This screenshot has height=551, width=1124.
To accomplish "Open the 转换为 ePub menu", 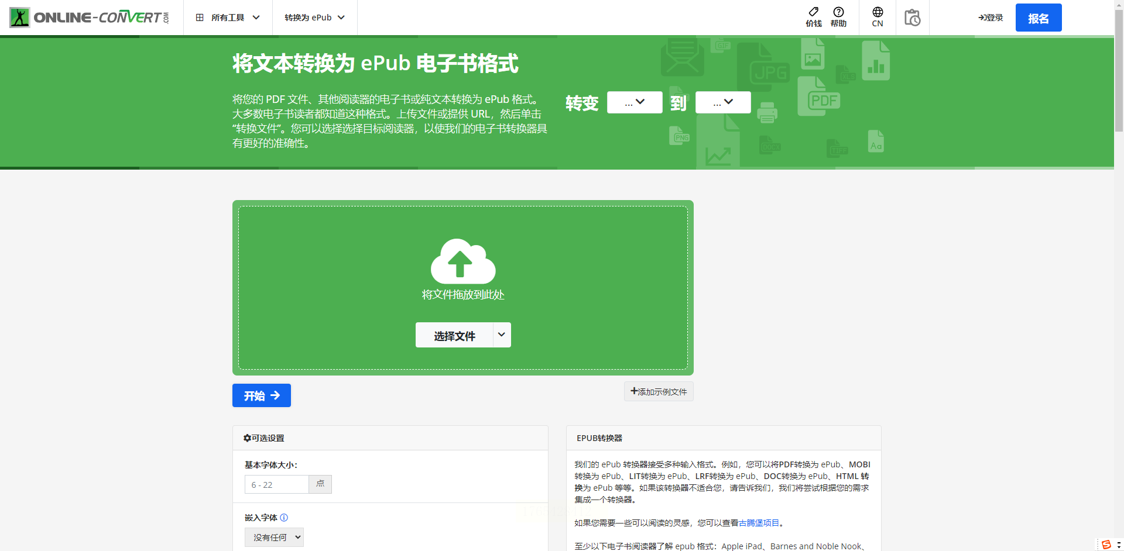I will (x=315, y=18).
